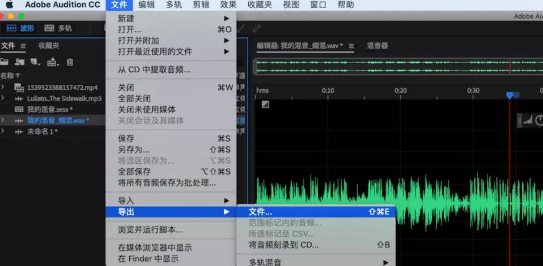Viewport: 543px width, 266px height.
Task: Choose 打开... from the 文件 menu
Action: 171,29
